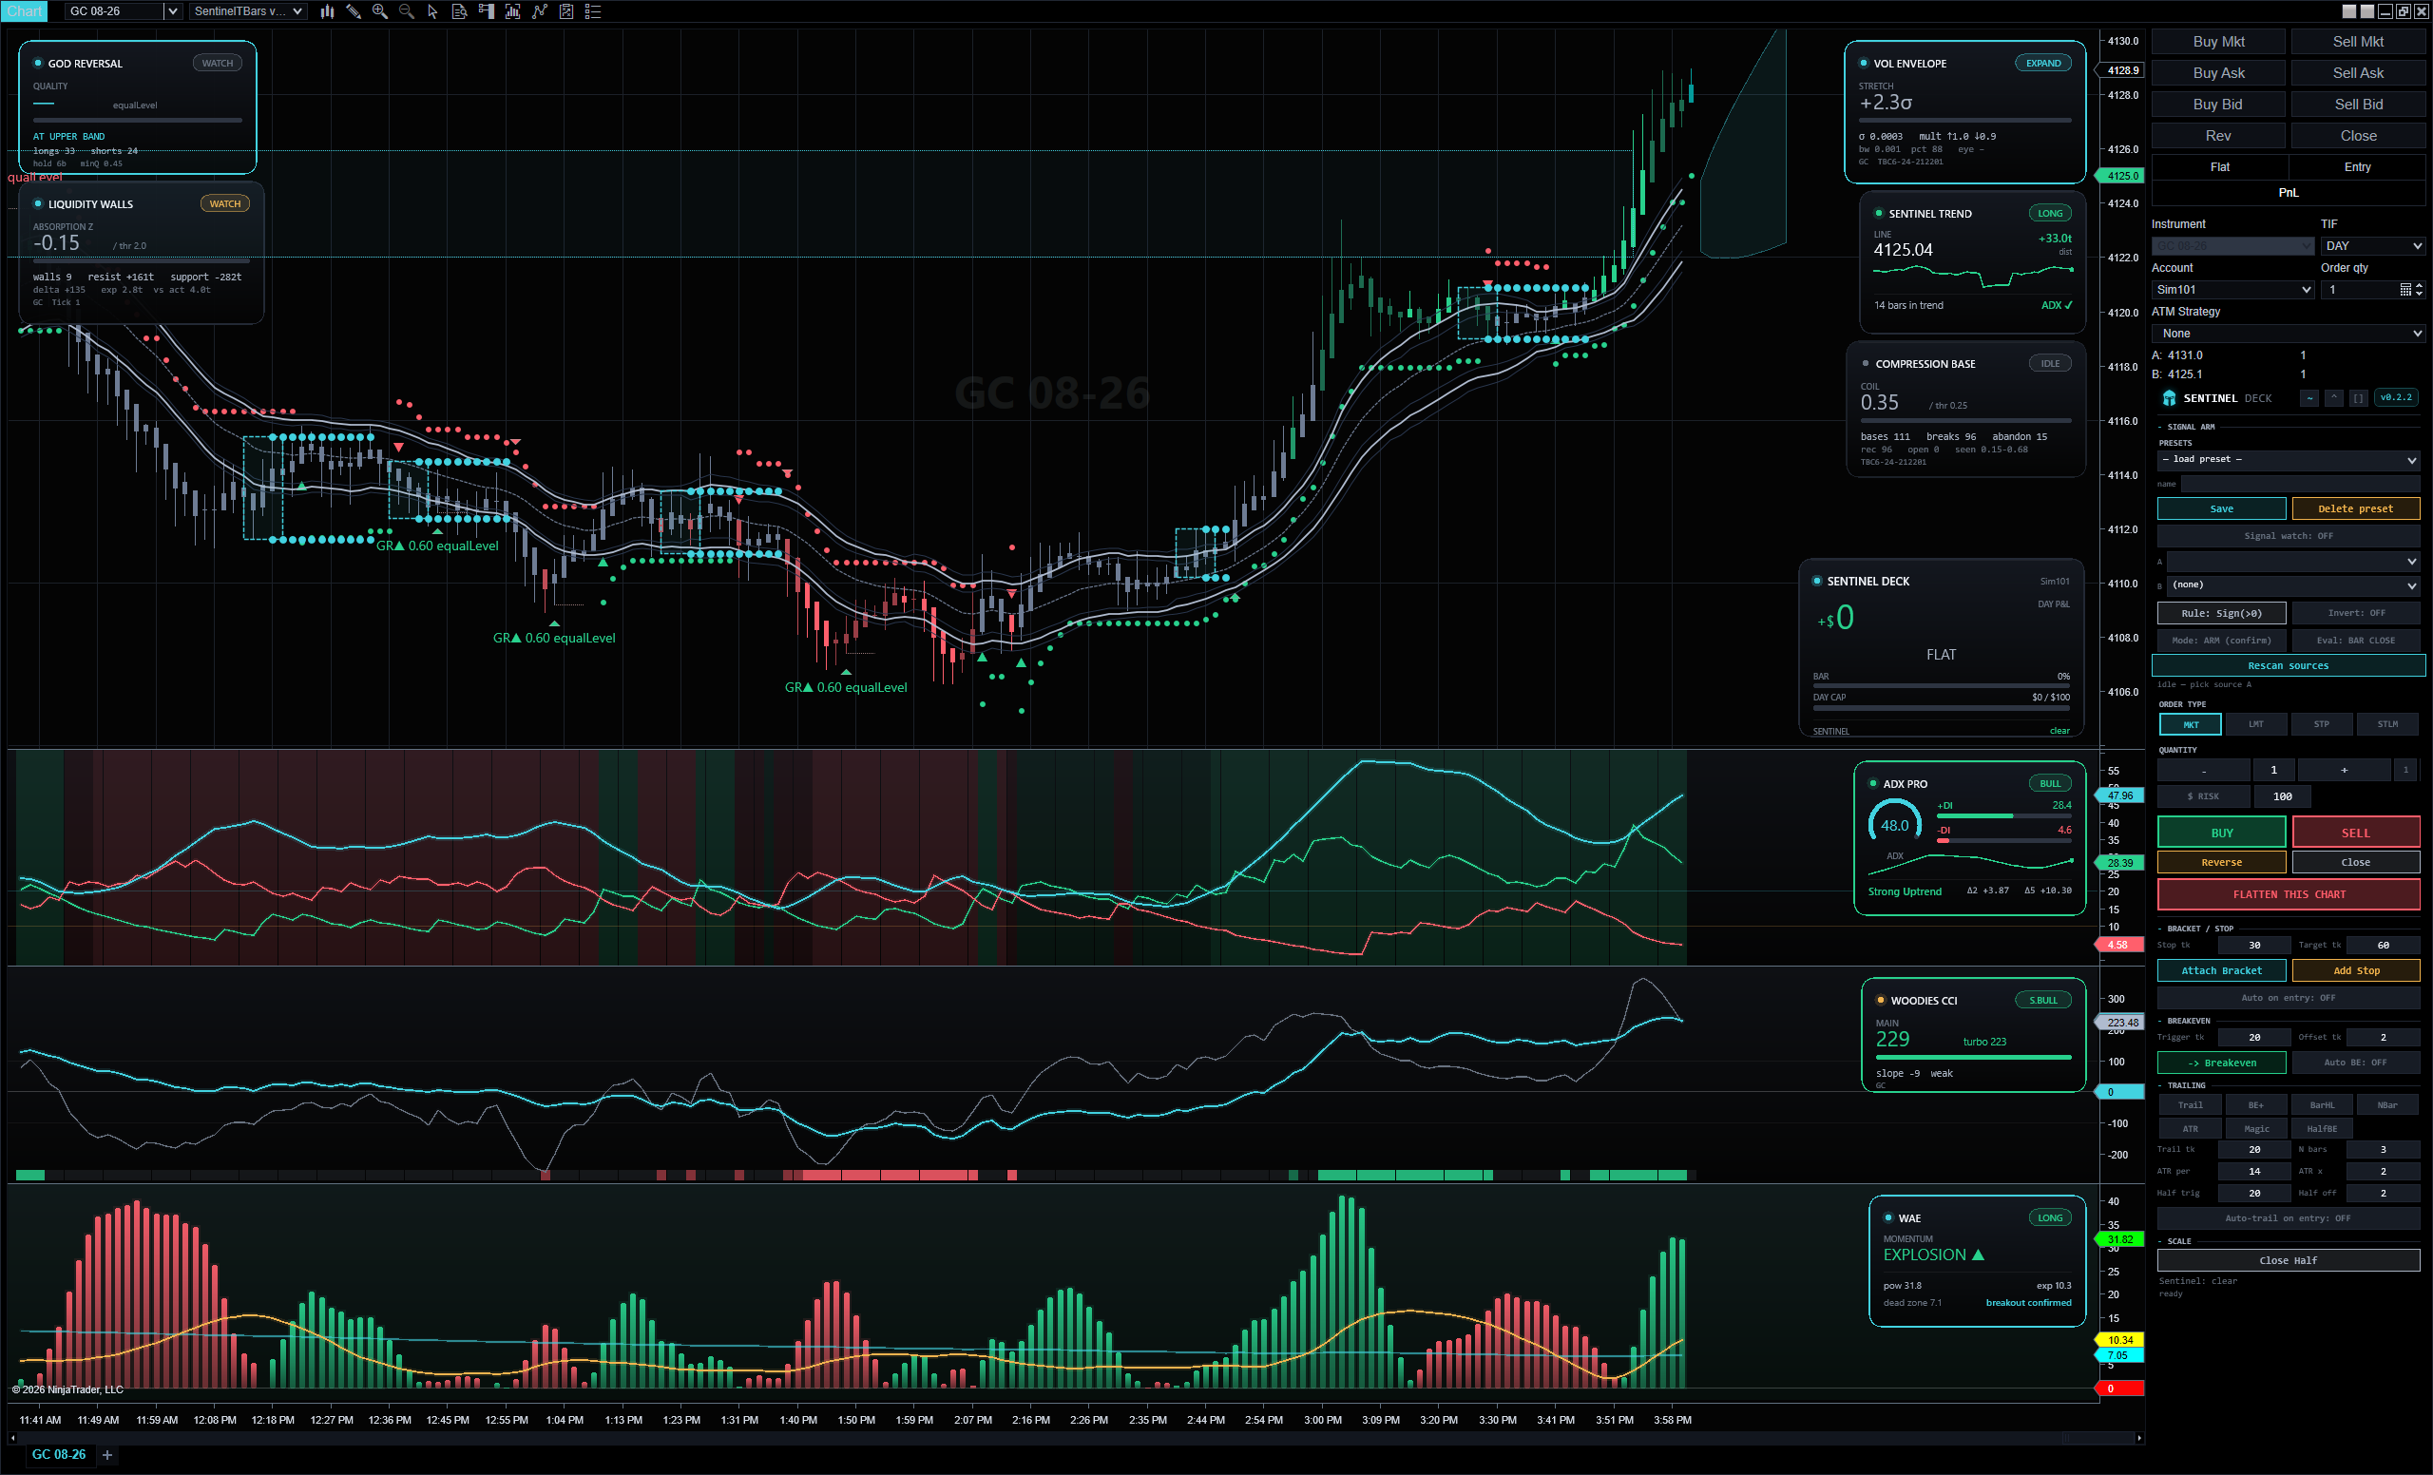Open the load preset dropdown

(2288, 460)
